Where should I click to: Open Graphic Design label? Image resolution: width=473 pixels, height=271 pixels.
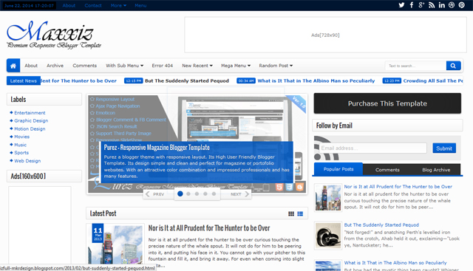pyautogui.click(x=31, y=120)
